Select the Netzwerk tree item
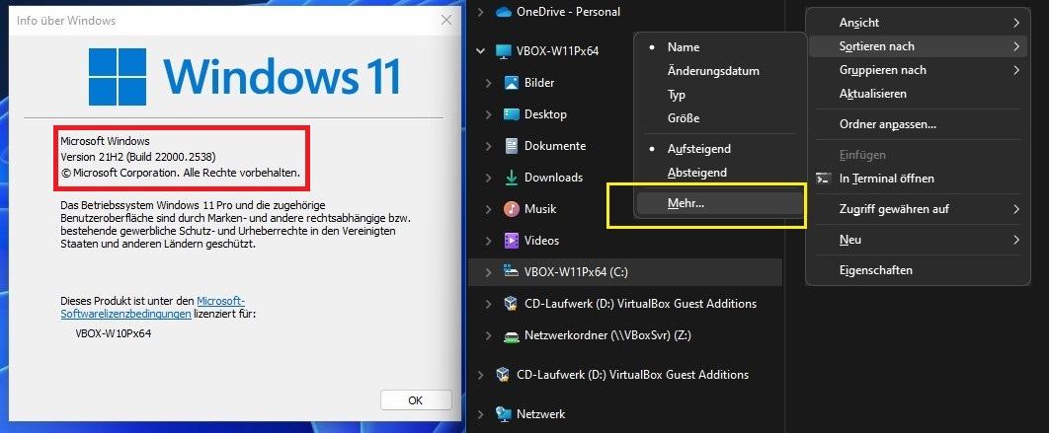1049x433 pixels. click(625, 414)
